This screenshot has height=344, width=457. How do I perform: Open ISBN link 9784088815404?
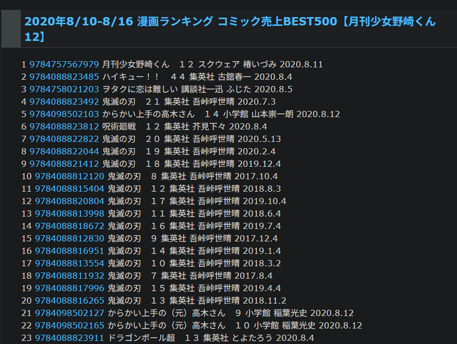pyautogui.click(x=70, y=189)
